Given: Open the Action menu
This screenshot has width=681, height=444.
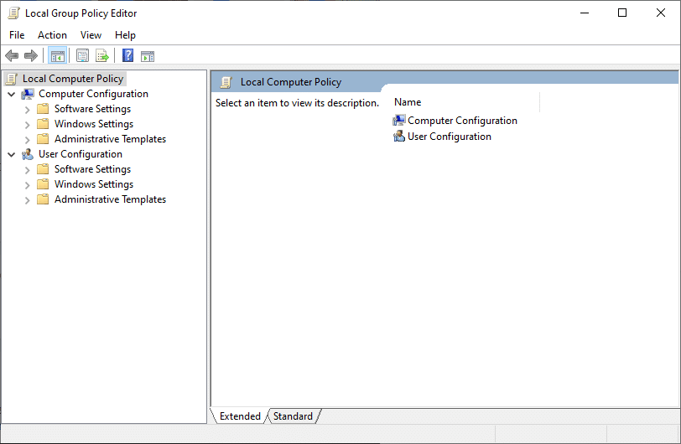Looking at the screenshot, I should [52, 35].
